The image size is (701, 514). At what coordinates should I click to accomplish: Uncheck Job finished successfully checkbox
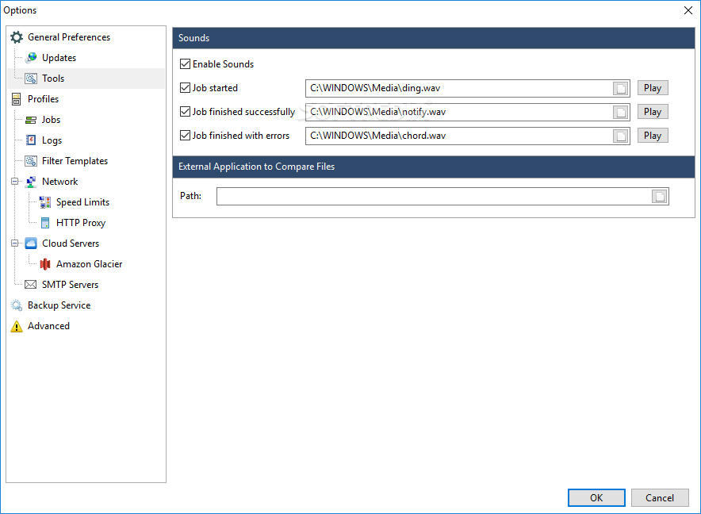[185, 111]
